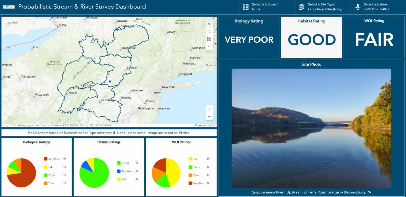Hide the map toolbar with the double-left arrows
Screen dimensions: 406x197
click(209, 46)
